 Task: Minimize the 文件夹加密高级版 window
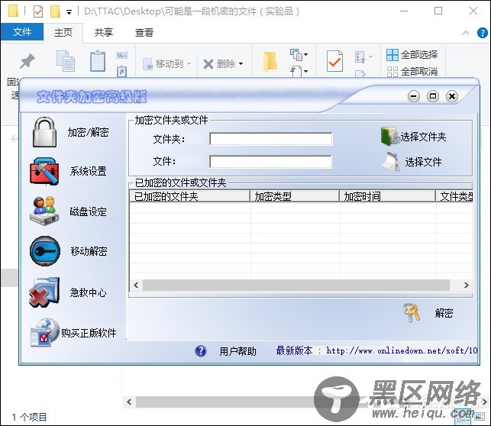click(414, 96)
